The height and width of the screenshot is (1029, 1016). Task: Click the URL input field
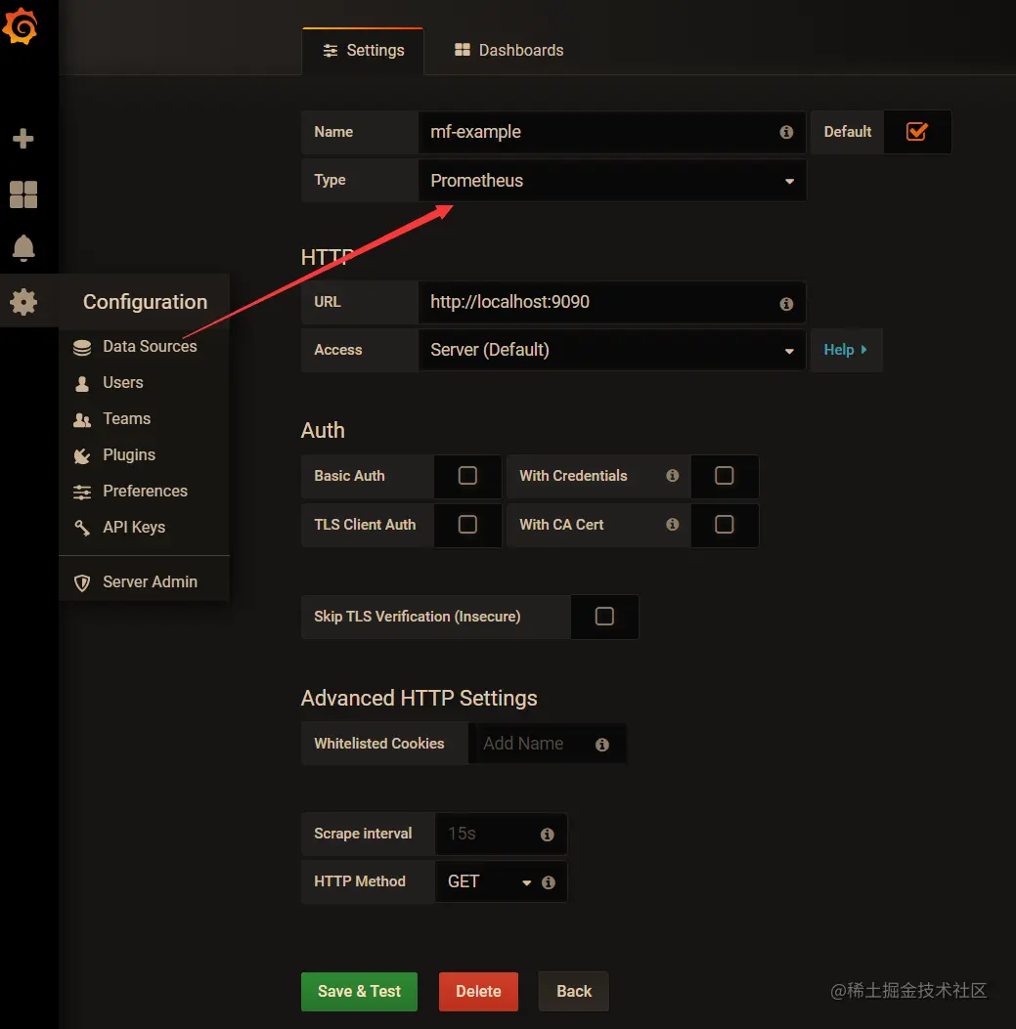(612, 302)
